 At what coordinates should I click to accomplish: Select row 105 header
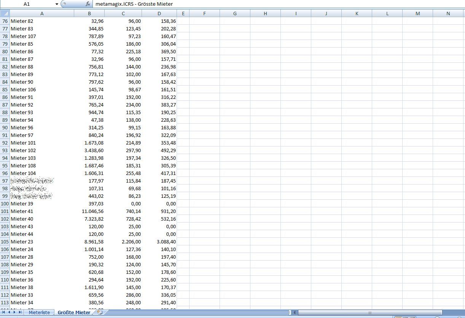pos(5,242)
